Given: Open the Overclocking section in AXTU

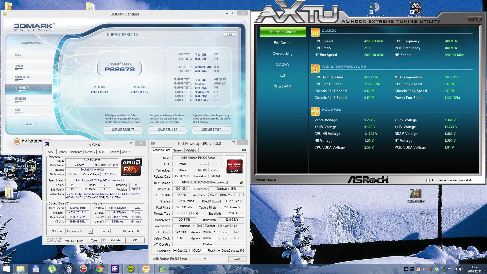Looking at the screenshot, I should [282, 54].
